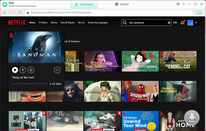Screen dimensions: 206x131
Task: Click the floating round download button
Action: 192,117
